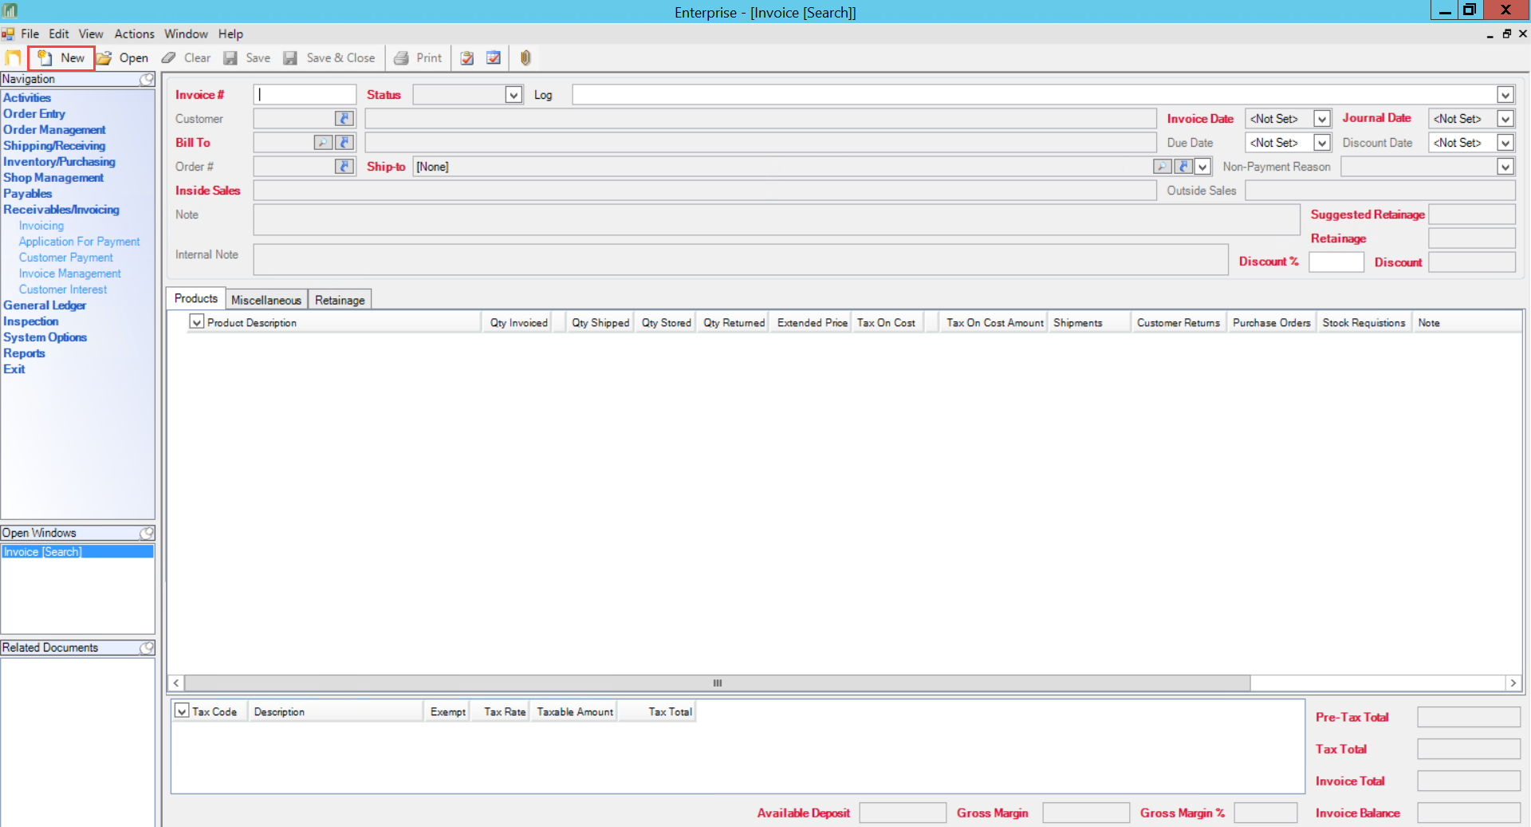Image resolution: width=1531 pixels, height=827 pixels.
Task: Click the Customer field jump arrow icon
Action: [344, 119]
